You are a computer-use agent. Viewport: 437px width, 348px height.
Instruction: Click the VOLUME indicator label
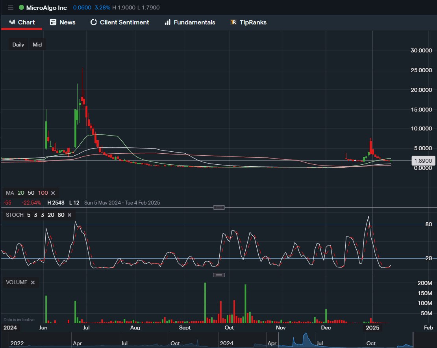tap(17, 283)
